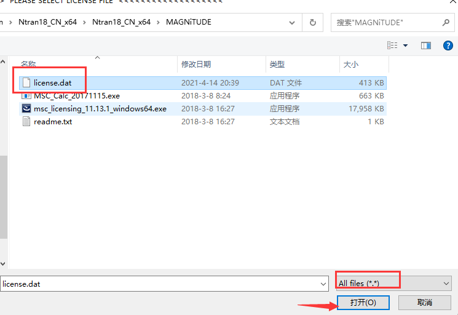The image size is (458, 315).
Task: Click the 1 KB size cell
Action: click(x=376, y=122)
